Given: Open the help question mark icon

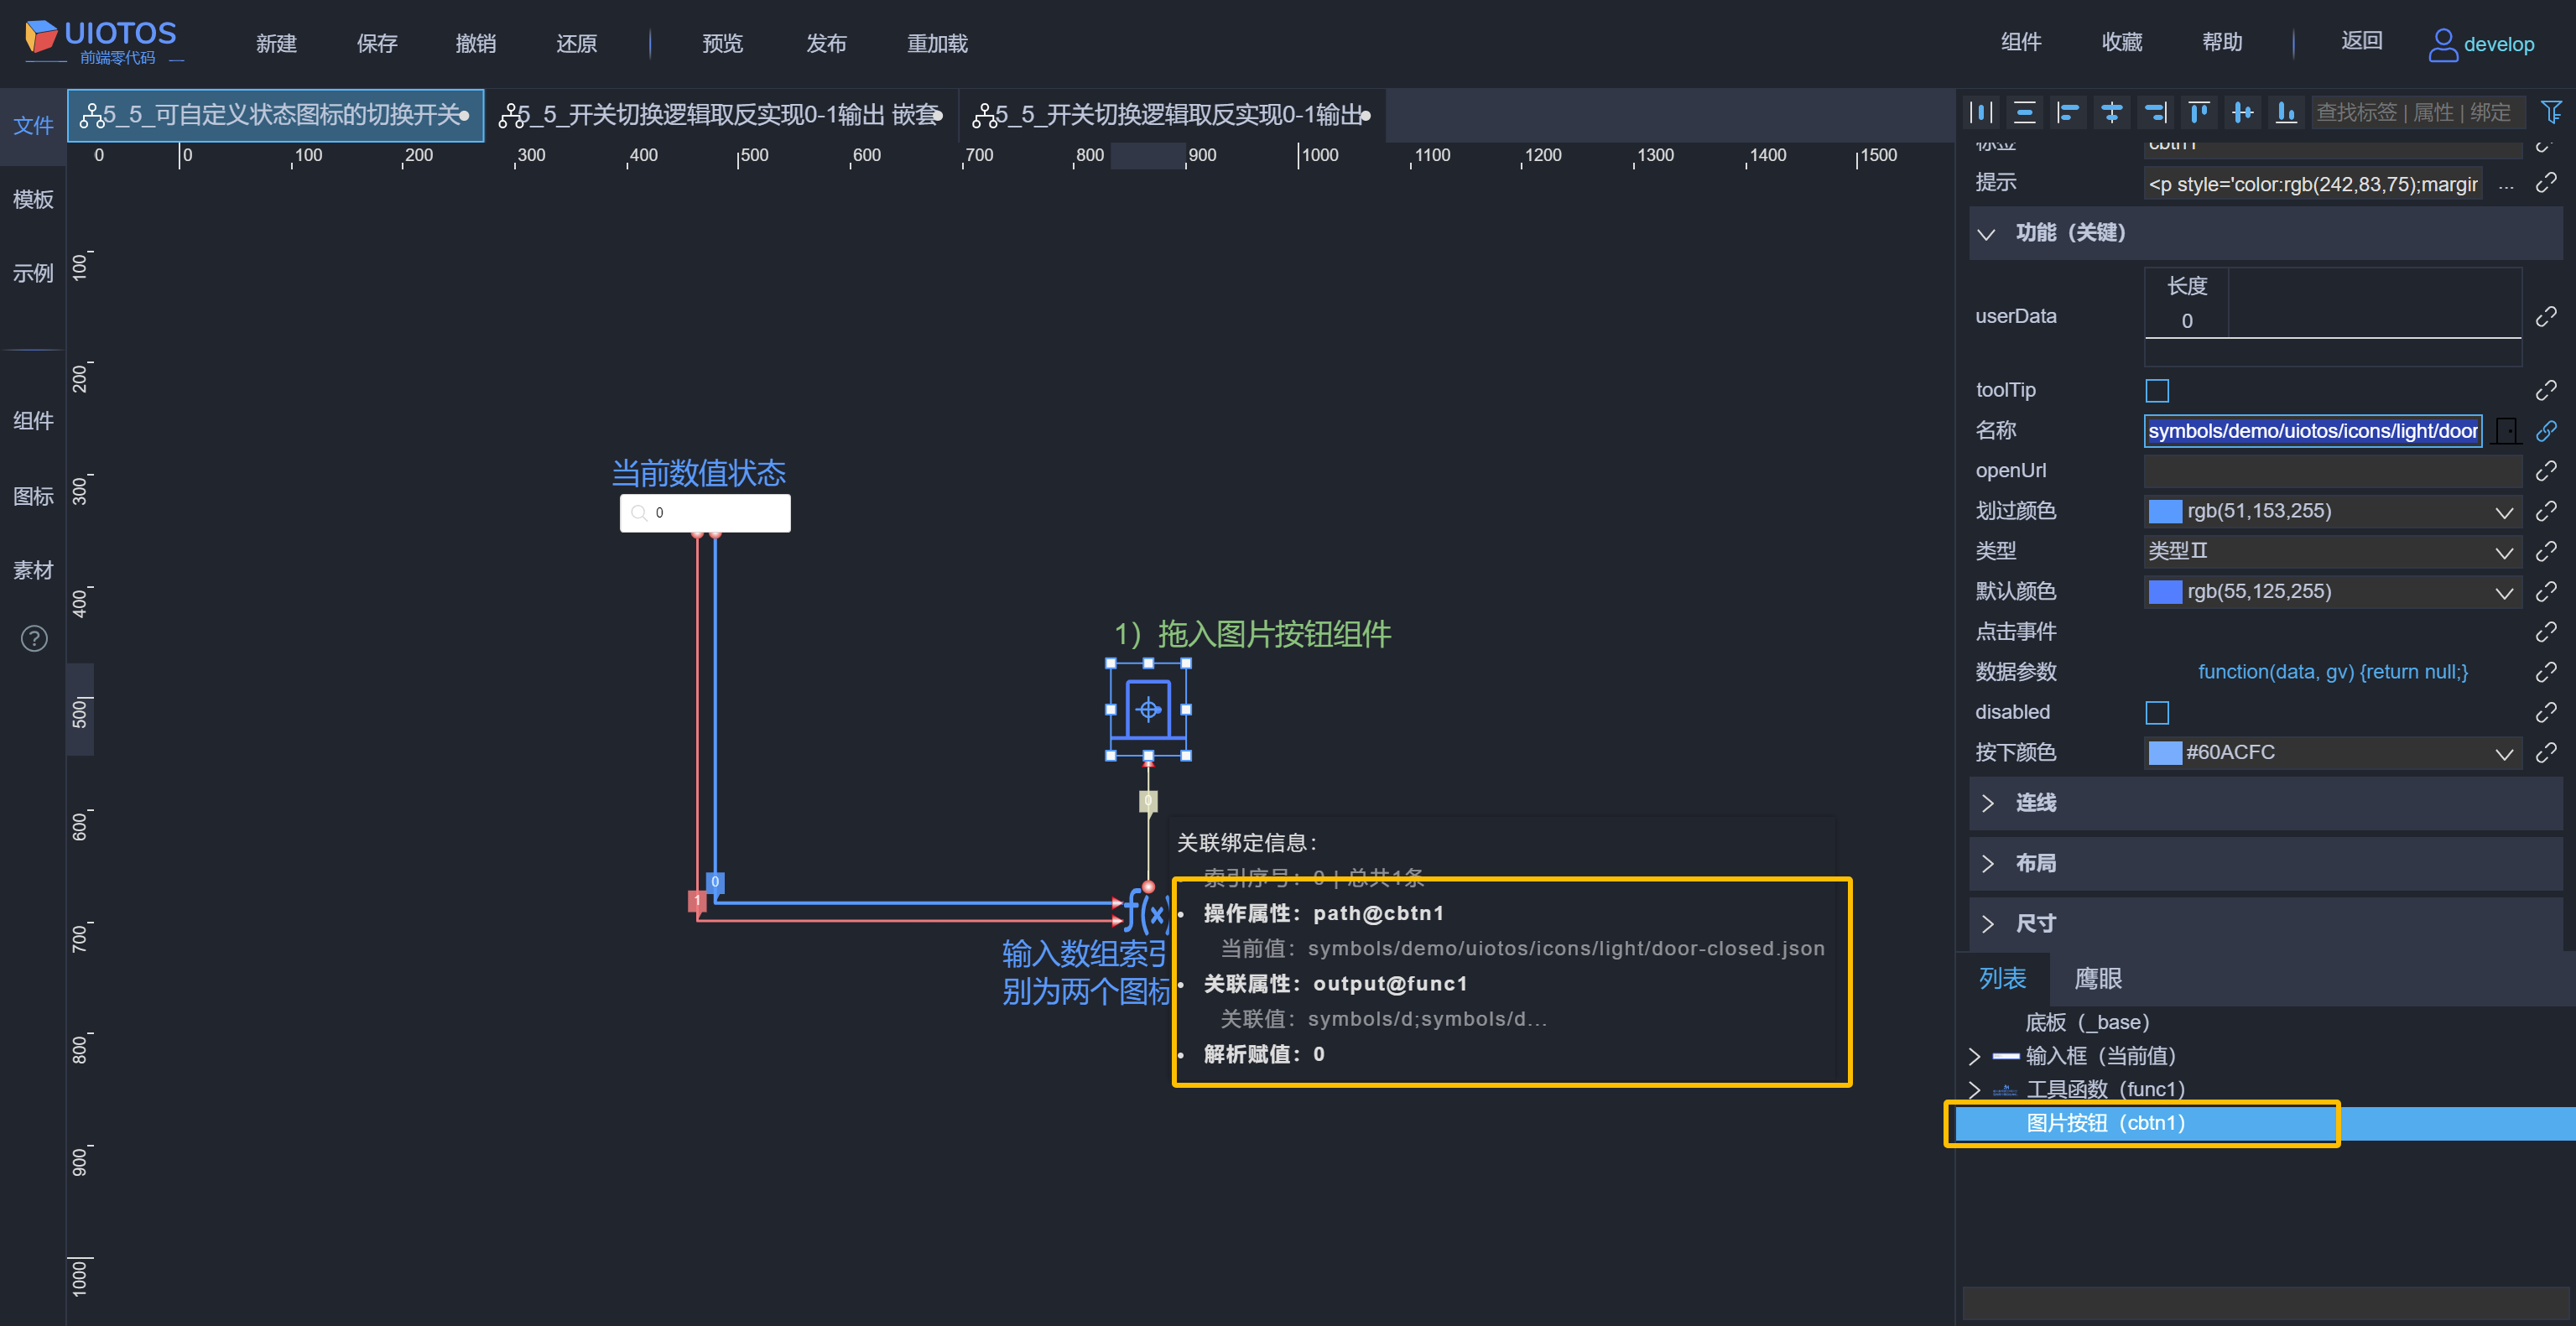Looking at the screenshot, I should pyautogui.click(x=34, y=638).
